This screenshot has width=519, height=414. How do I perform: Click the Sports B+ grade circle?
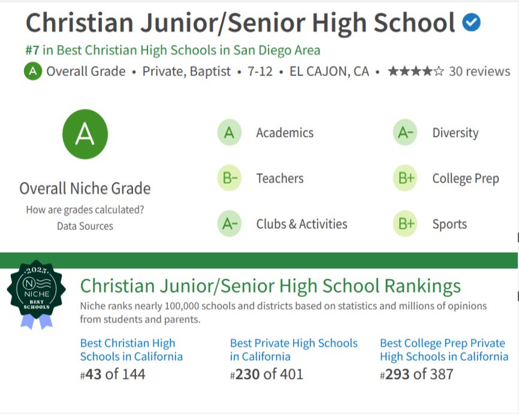tap(405, 224)
